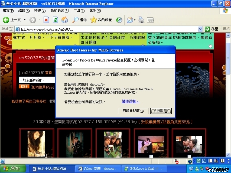Click the page scrollbar down arrow
Image resolution: width=231 pixels, height=173 pixels.
[228, 155]
